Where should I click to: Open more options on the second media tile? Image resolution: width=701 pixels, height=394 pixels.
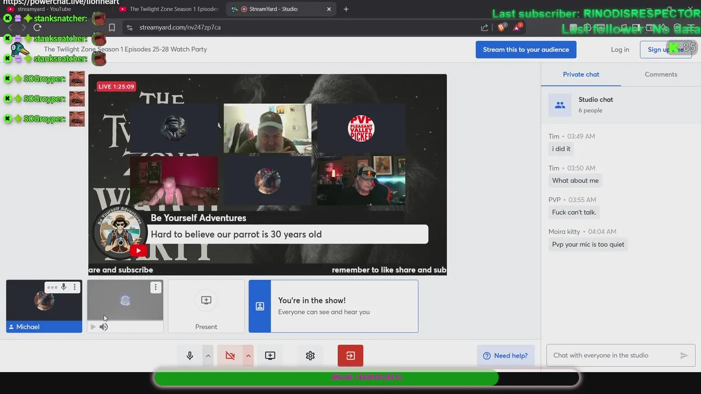156,287
